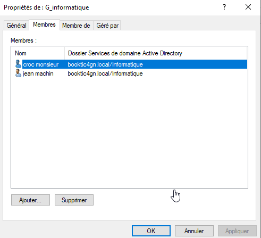Click the jean machin user icon
Screen dimensions: 261x238
[18, 73]
